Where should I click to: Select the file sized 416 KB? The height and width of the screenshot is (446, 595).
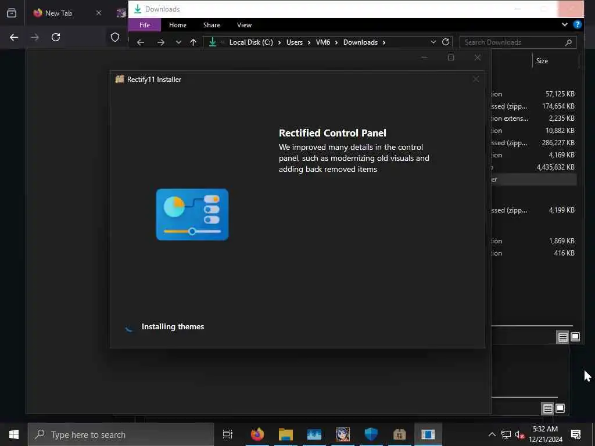point(534,253)
